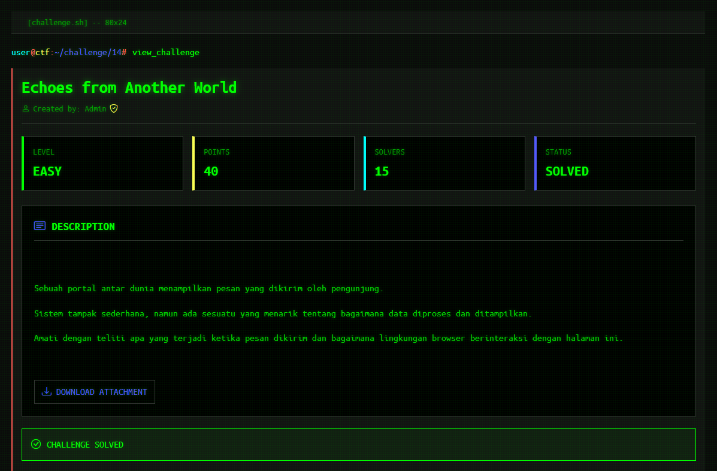Select the STATUS card showing SOLVED
The width and height of the screenshot is (717, 471).
click(x=615, y=163)
